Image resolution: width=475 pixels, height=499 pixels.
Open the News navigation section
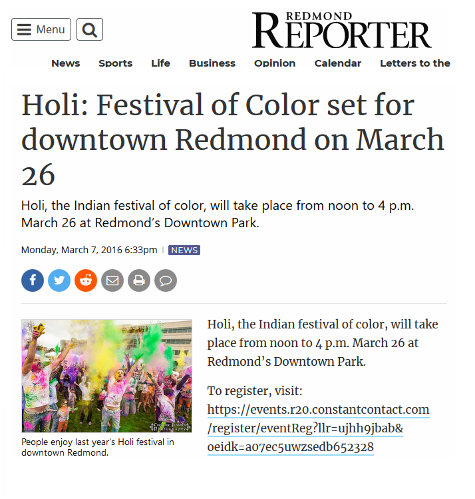click(66, 63)
